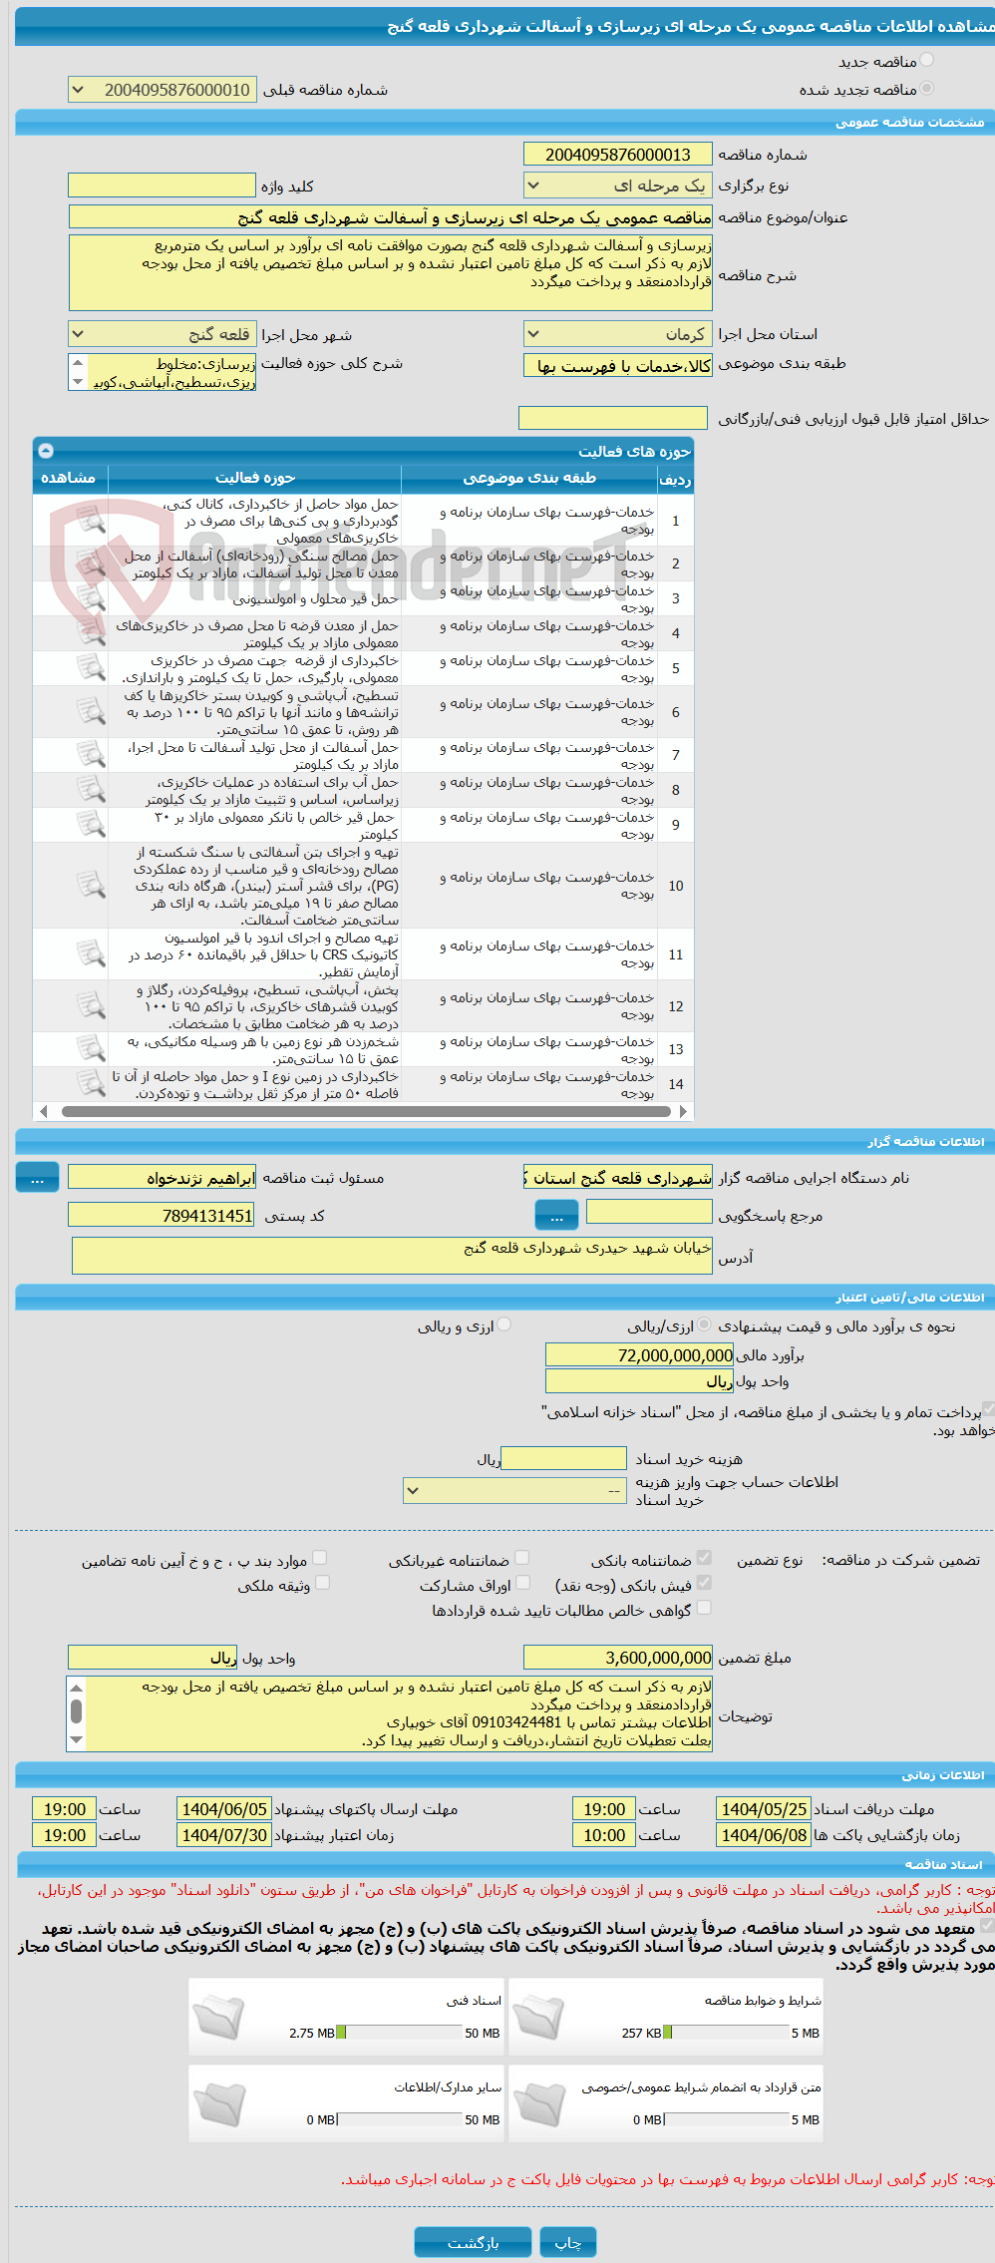Image resolution: width=995 pixels, height=2263 pixels.
Task: Open the view icon for activity row 11
Action: (x=91, y=954)
